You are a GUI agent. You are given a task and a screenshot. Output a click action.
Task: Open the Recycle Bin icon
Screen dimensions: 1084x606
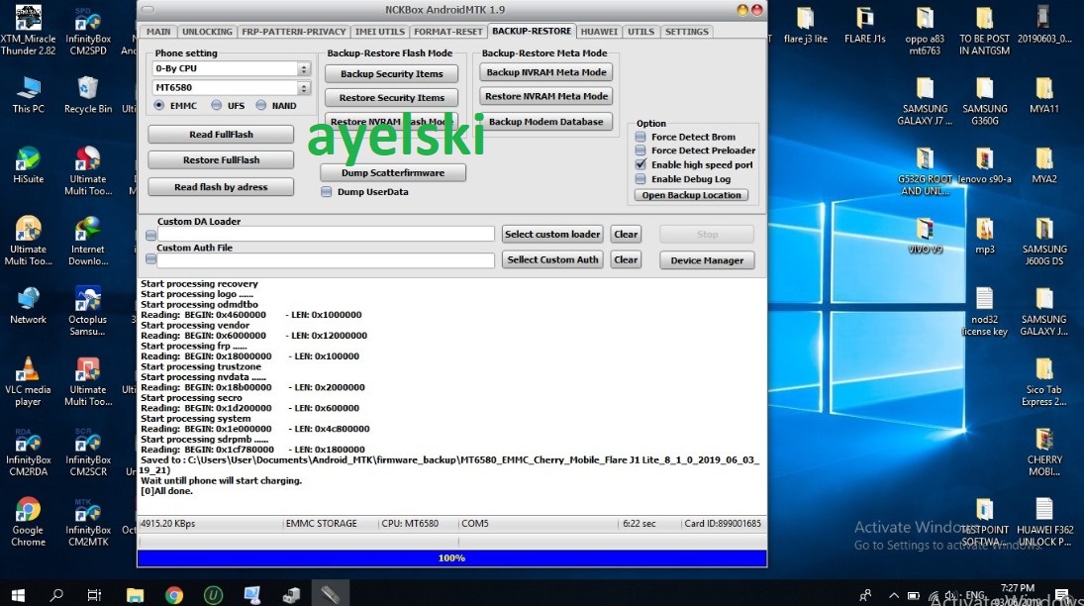tap(88, 95)
